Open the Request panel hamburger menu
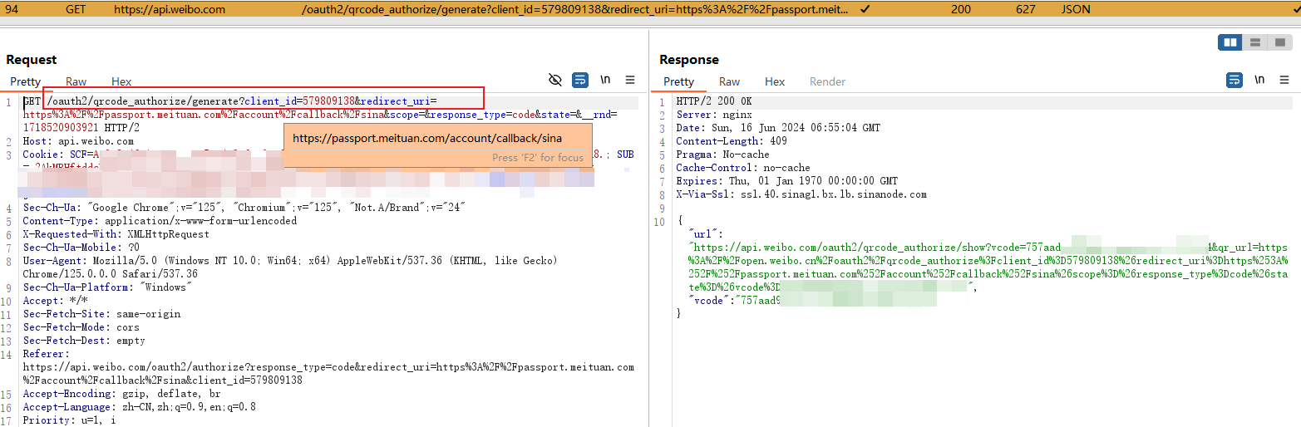The height and width of the screenshot is (427, 1301). [x=630, y=80]
